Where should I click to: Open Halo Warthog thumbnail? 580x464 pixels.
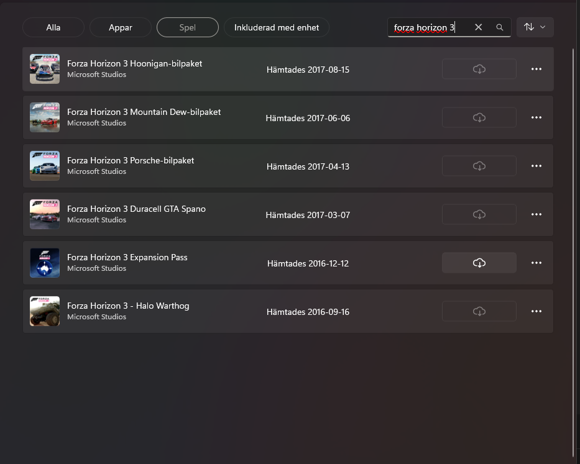45,311
